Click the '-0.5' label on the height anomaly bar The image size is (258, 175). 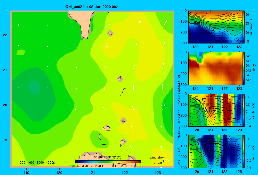coord(75,166)
